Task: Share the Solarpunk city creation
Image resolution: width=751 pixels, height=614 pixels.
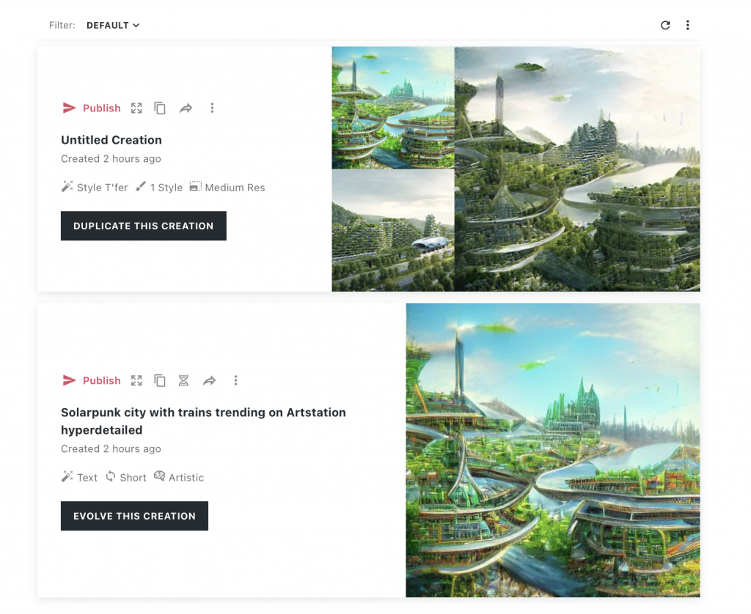Action: [x=209, y=380]
